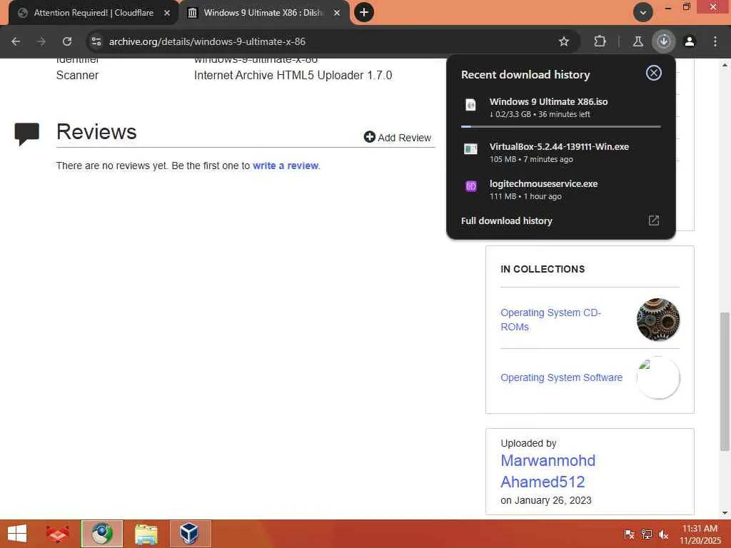Click the VirtualBox installer file icon
Screen dimensions: 731x548
(471, 149)
